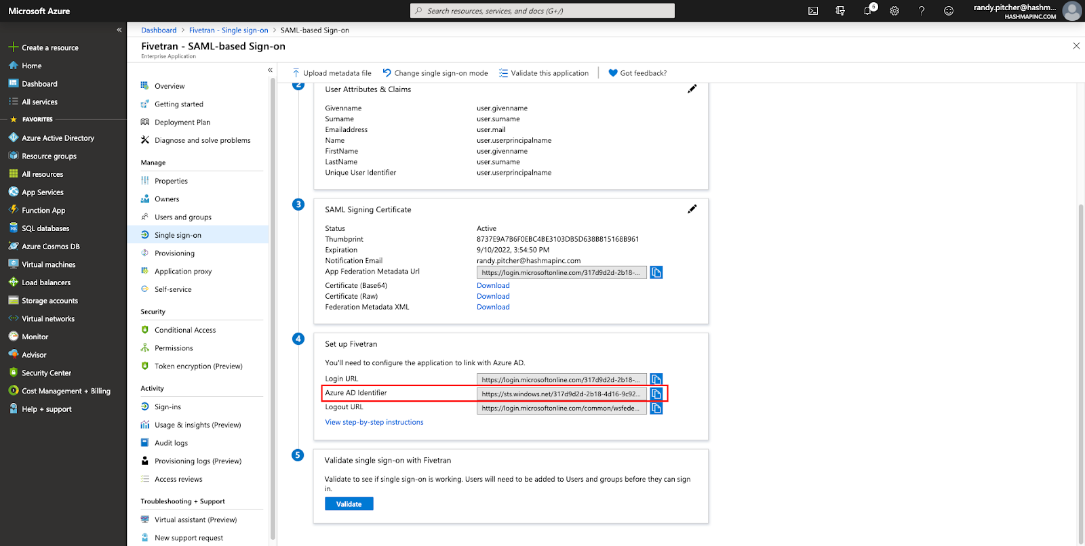Download the Federation Metadata XML
Screen dimensions: 1085x546
click(493, 307)
